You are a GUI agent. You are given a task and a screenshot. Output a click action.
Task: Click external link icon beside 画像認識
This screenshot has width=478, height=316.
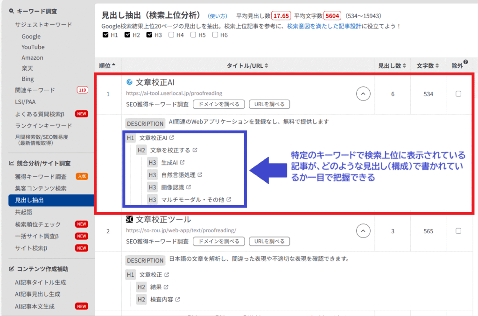click(x=189, y=187)
